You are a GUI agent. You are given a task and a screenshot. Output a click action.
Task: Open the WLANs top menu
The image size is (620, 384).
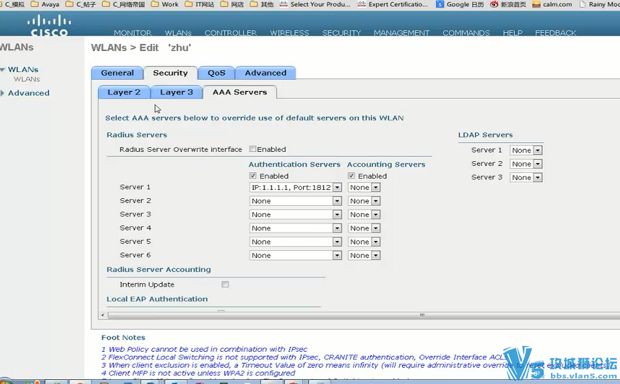(178, 33)
